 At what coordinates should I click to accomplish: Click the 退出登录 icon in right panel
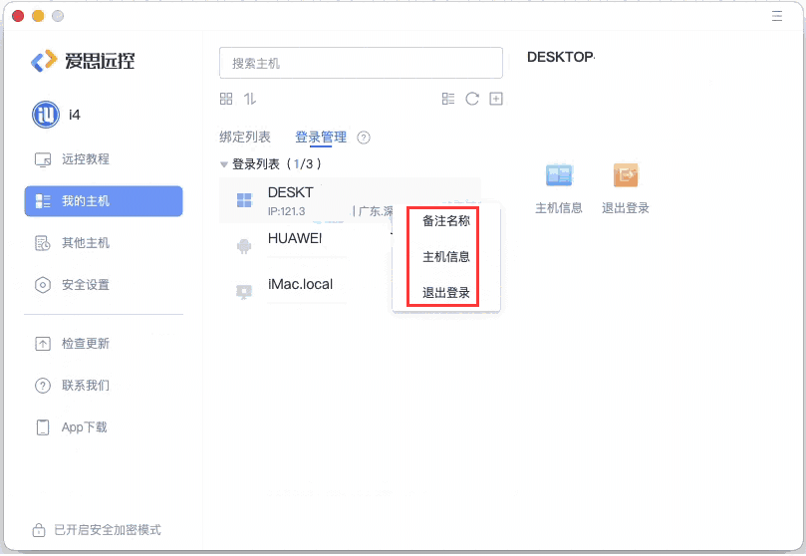tap(626, 175)
